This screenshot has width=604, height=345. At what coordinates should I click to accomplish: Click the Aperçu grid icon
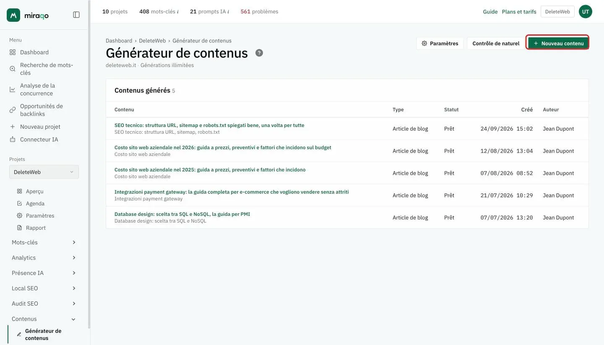click(19, 191)
